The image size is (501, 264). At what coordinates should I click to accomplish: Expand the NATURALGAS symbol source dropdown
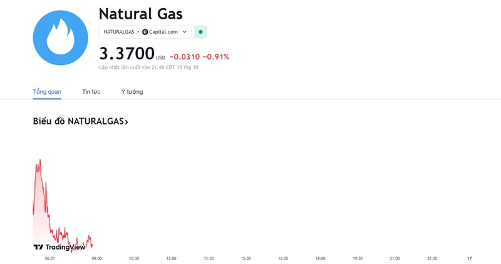coord(145,32)
